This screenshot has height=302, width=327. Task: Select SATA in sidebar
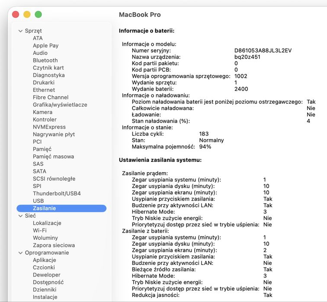click(39, 171)
